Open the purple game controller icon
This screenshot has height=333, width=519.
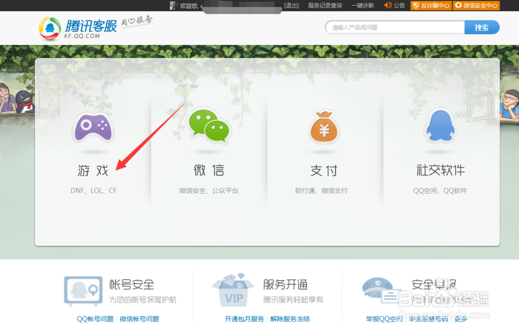(93, 128)
